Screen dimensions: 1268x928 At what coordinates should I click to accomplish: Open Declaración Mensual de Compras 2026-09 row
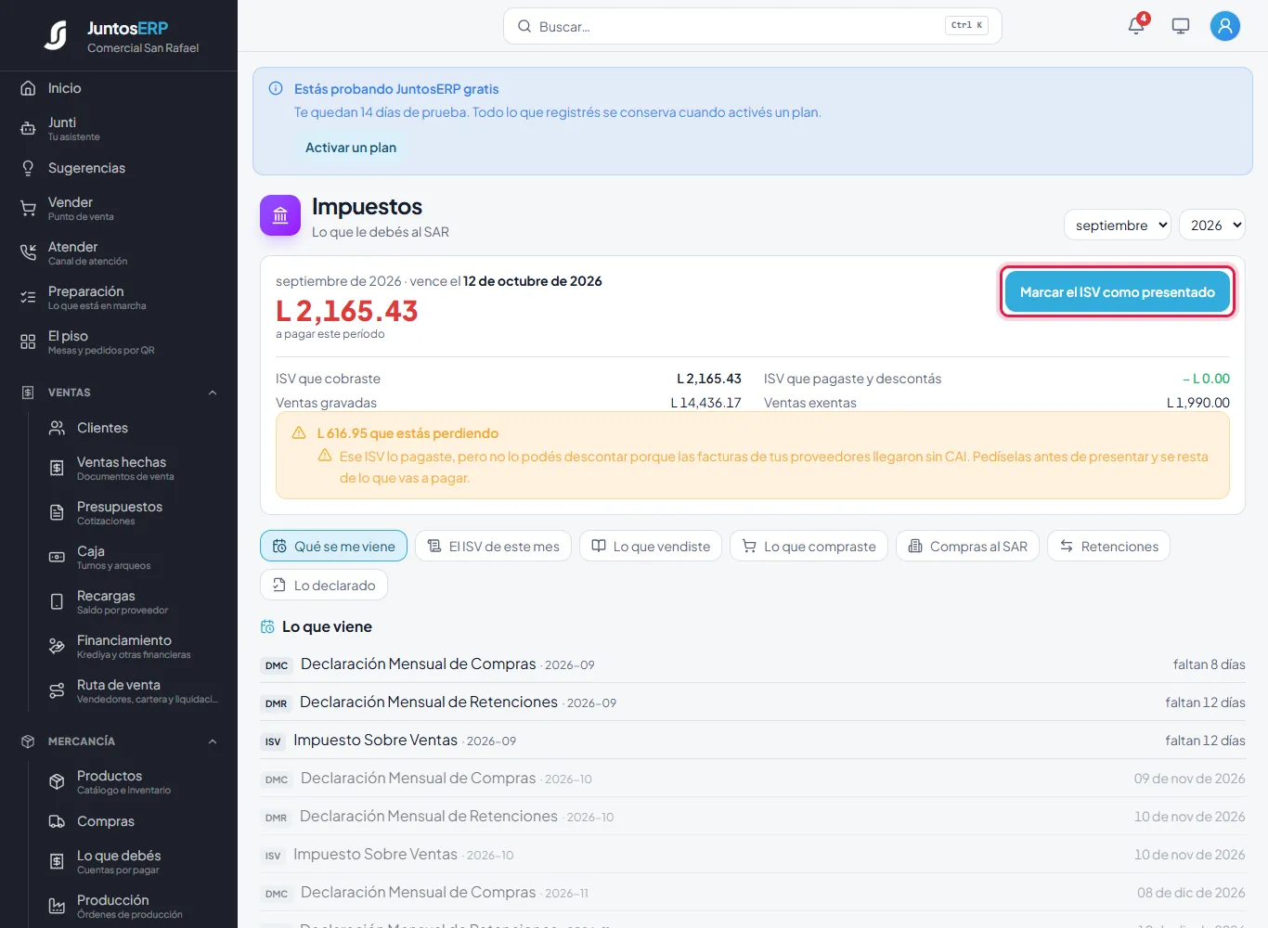[x=753, y=664]
